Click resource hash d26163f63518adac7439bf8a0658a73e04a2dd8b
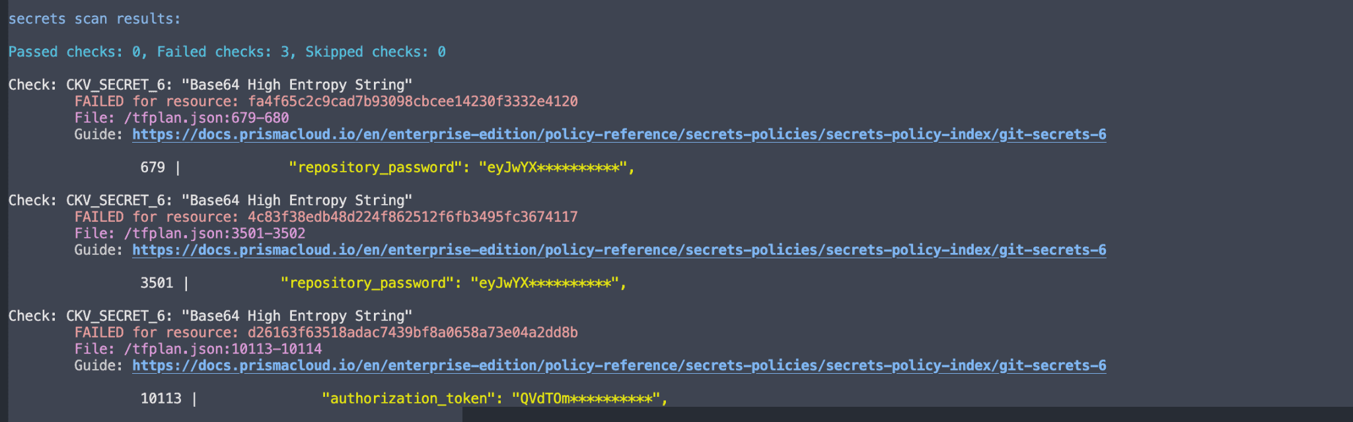This screenshot has width=1353, height=422. (413, 333)
